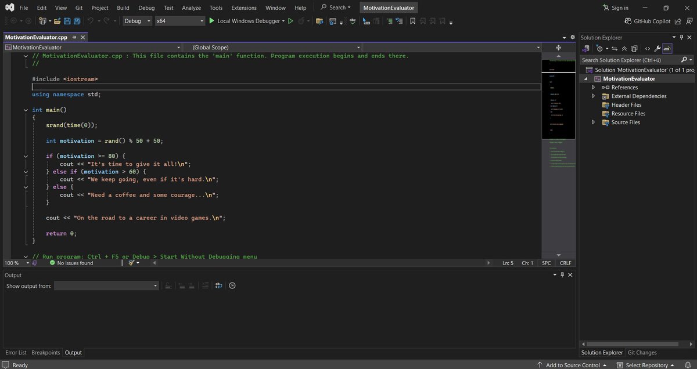Click Pending Changes Filter clock icon
Screen dimensions: 697x369
599,49
